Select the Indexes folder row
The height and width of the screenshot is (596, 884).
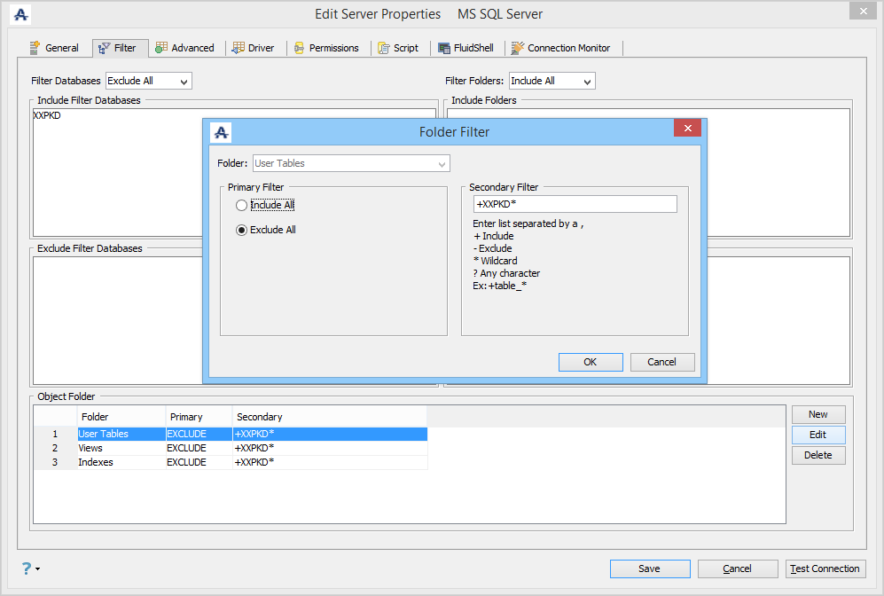point(230,462)
